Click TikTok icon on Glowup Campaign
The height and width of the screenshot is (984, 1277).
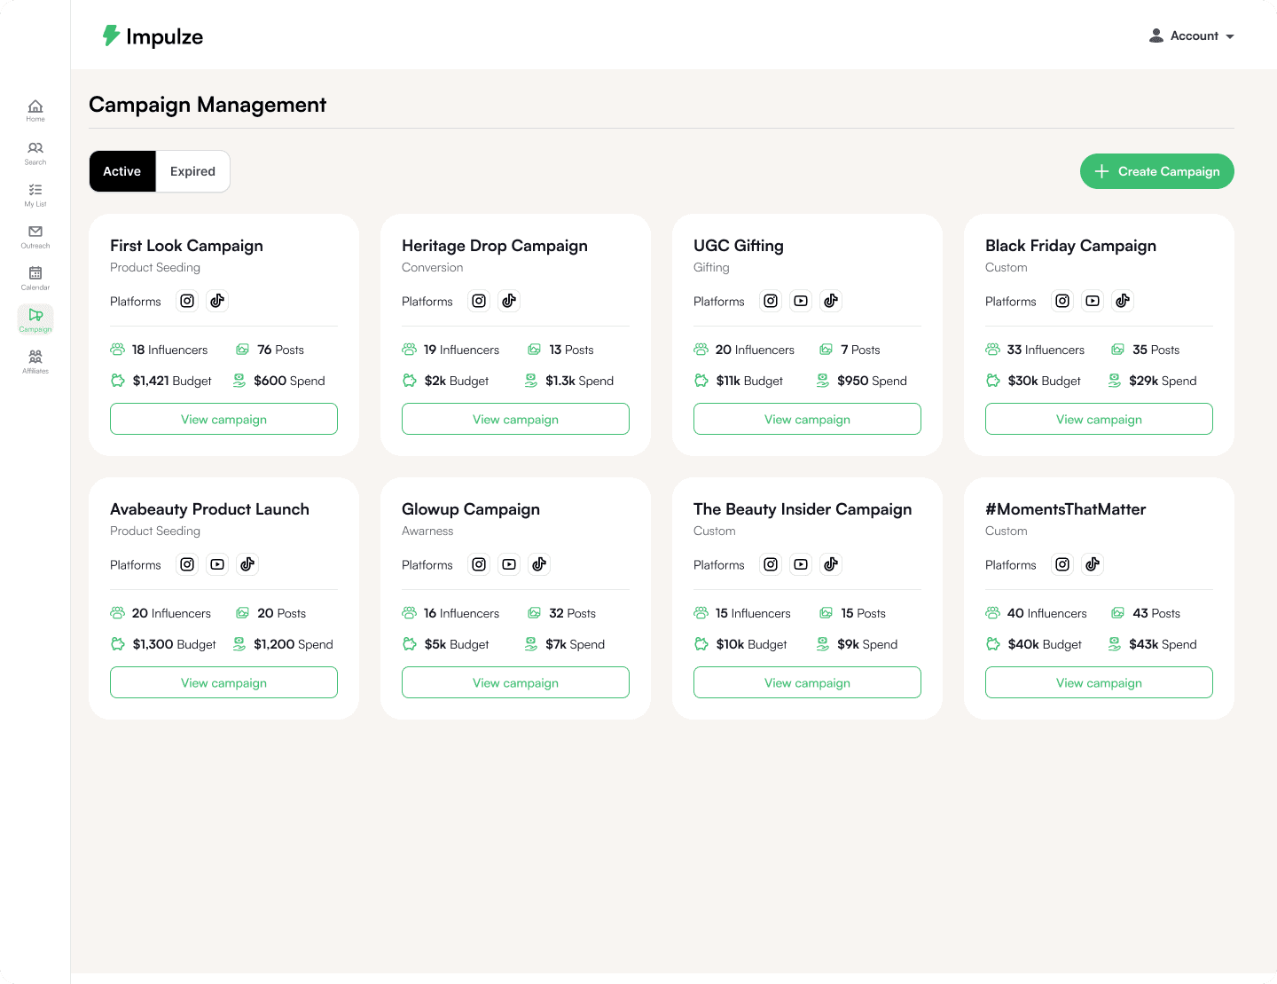539,564
